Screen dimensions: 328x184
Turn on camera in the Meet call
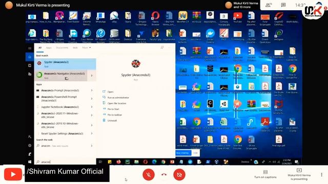[179, 174]
